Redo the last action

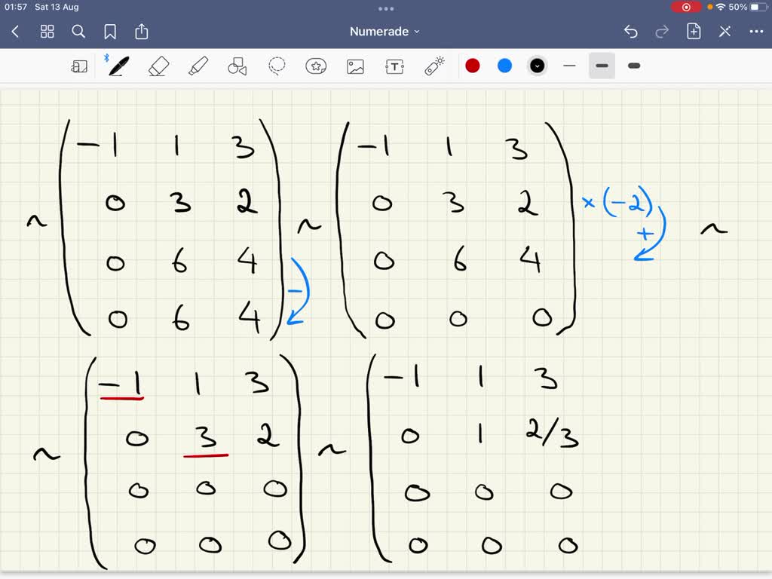click(x=662, y=32)
